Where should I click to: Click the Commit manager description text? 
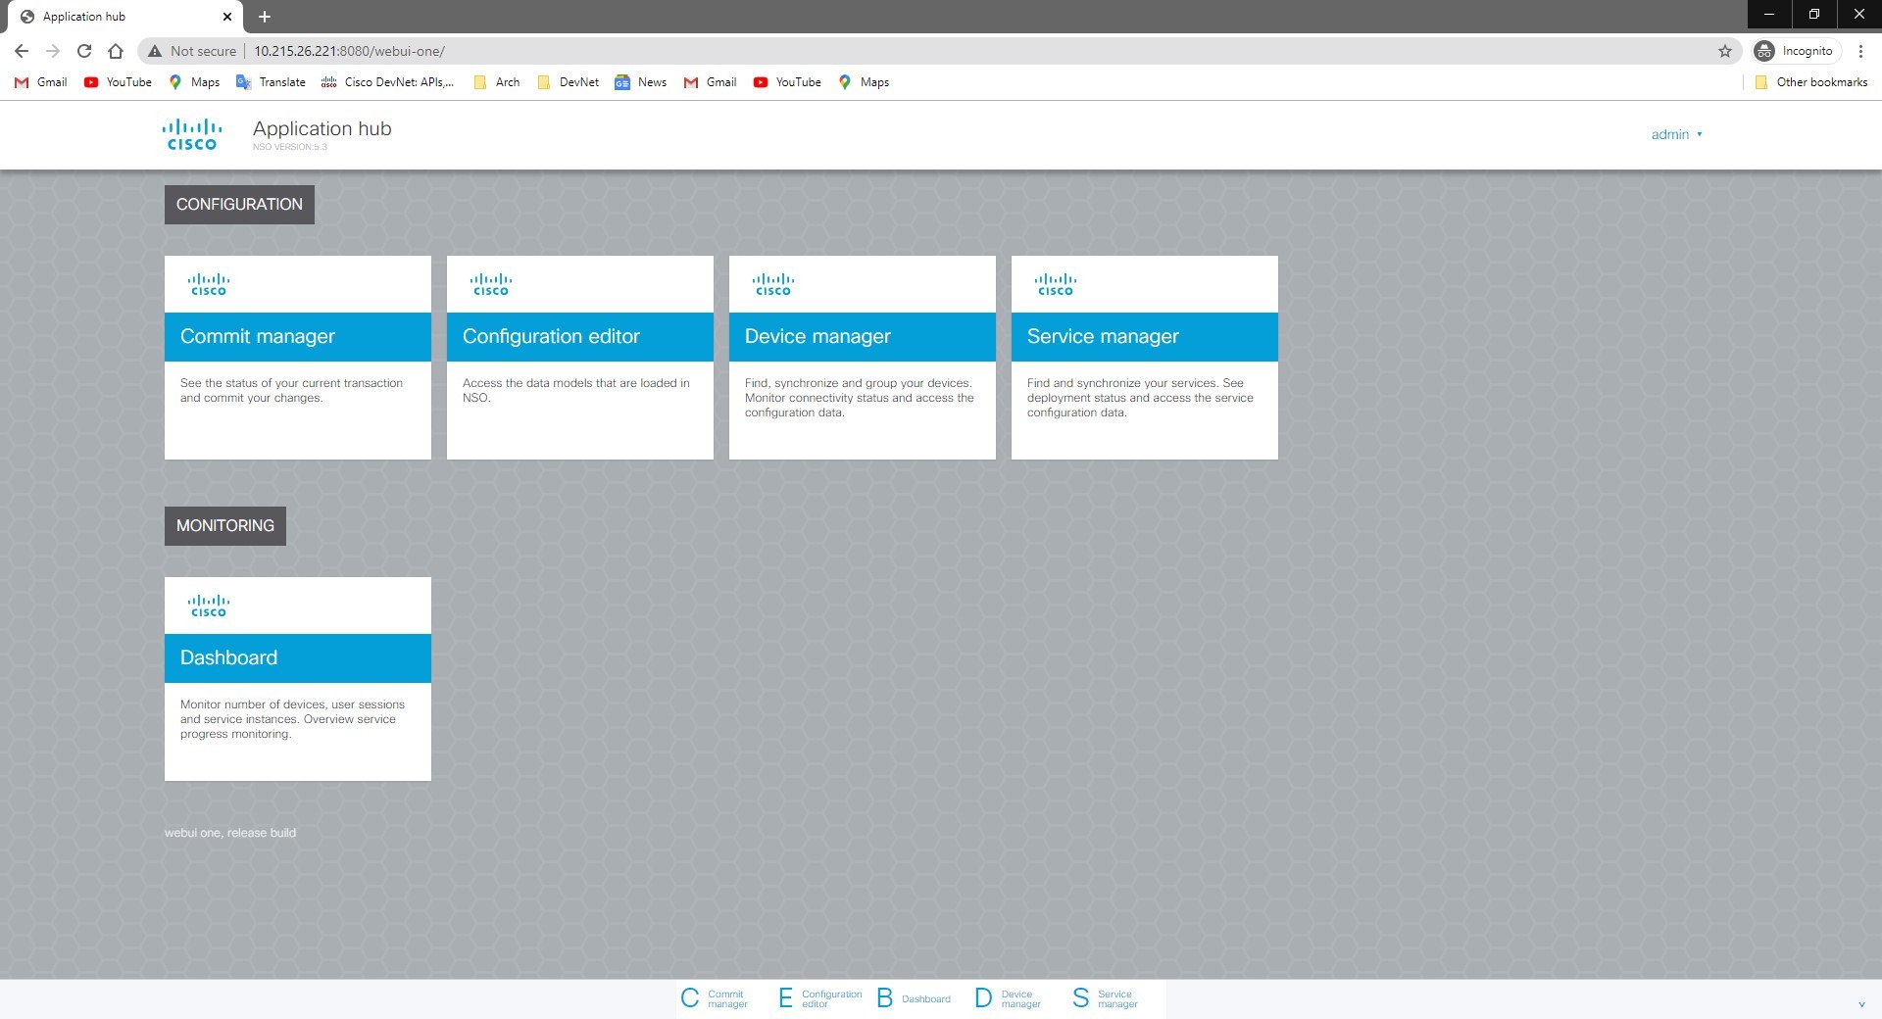coord(291,390)
